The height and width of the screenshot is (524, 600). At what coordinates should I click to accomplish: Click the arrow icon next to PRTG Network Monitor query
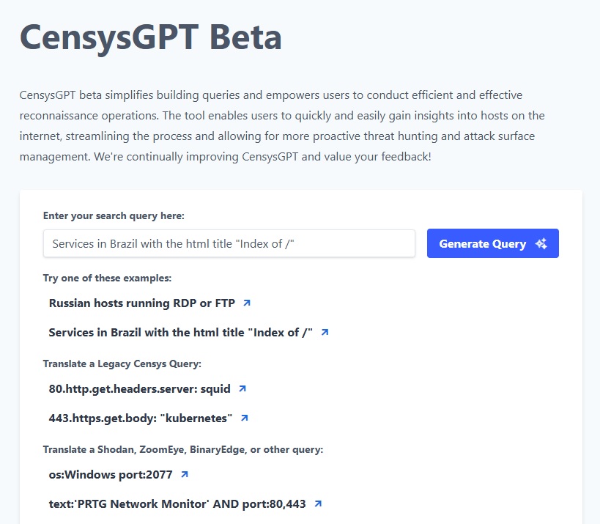[x=316, y=503]
